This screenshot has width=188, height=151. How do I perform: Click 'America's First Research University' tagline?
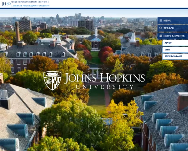[31, 6]
